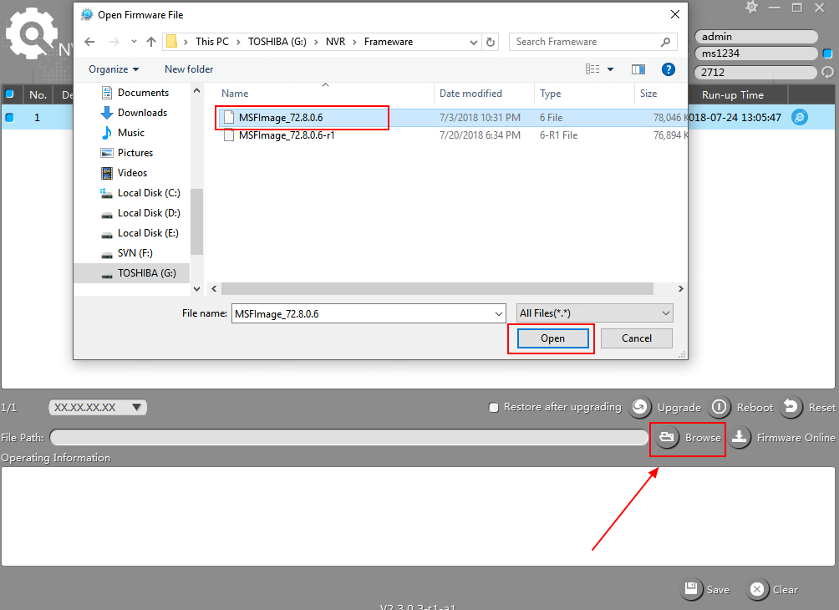839x610 pixels.
Task: Create a New folder
Action: click(189, 69)
